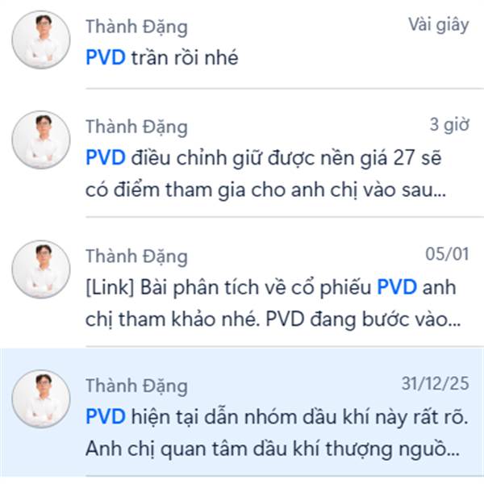Screen dimensions: 484x484
Task: Click the blue PVD keyword after "cổ phiếu"
Action: (397, 287)
